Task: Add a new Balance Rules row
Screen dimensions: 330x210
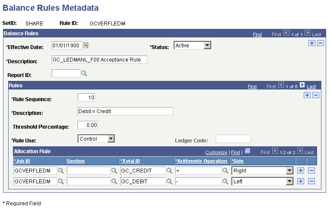Action: pos(311,43)
